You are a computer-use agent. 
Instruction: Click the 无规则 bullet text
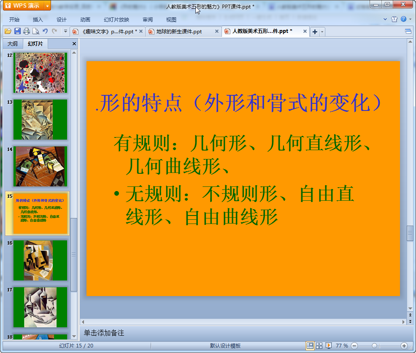click(x=235, y=205)
